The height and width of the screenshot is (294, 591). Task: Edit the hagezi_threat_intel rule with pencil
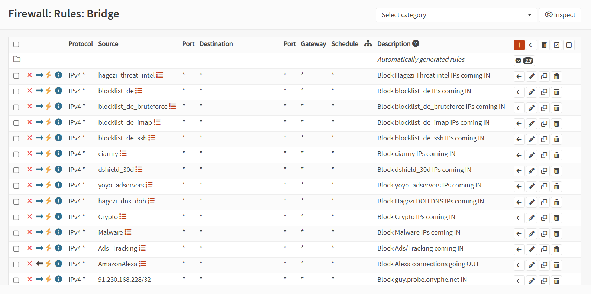[532, 76]
